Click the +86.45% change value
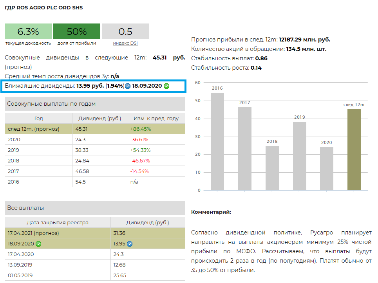Viewport: 378px width, 283px height. point(141,129)
